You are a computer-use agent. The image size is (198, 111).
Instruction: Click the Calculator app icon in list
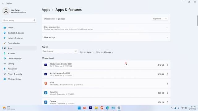tap(46, 93)
